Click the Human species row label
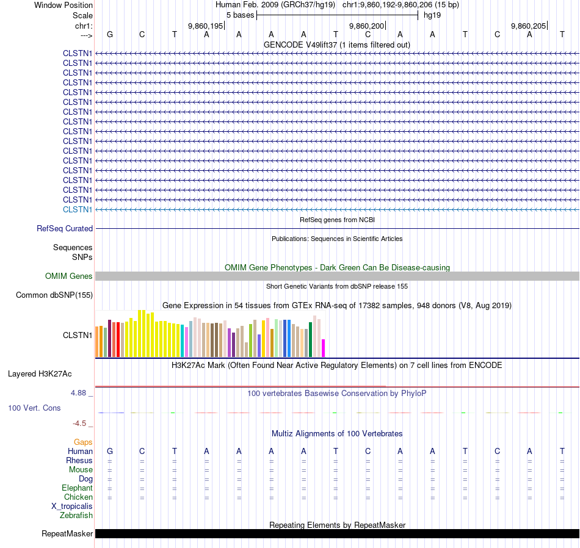This screenshot has width=580, height=548. [x=80, y=451]
